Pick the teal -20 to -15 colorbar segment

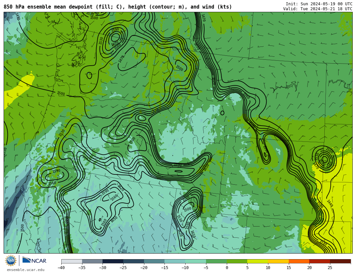pyautogui.click(x=154, y=261)
